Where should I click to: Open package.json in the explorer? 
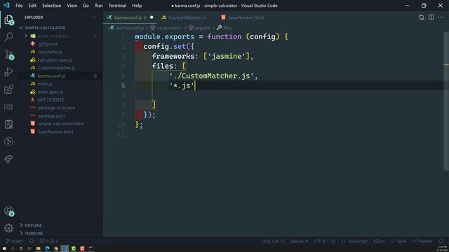51,115
